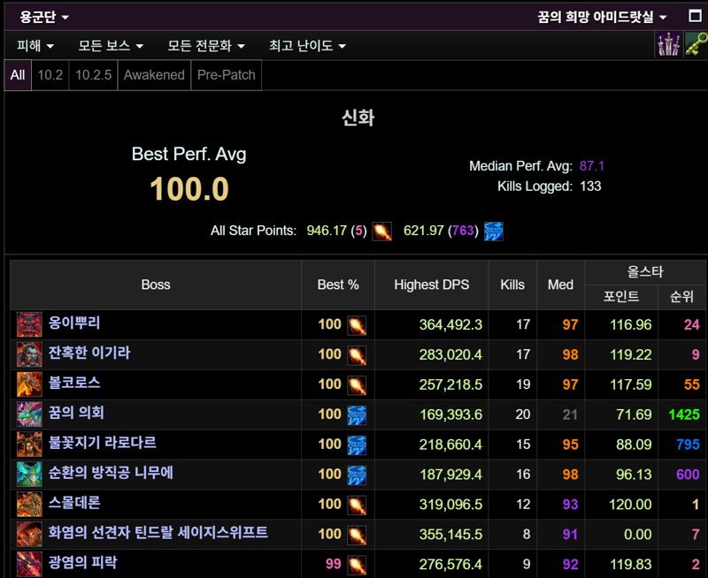Expand the 피해 metric dropdown
This screenshot has width=708, height=578.
point(35,46)
